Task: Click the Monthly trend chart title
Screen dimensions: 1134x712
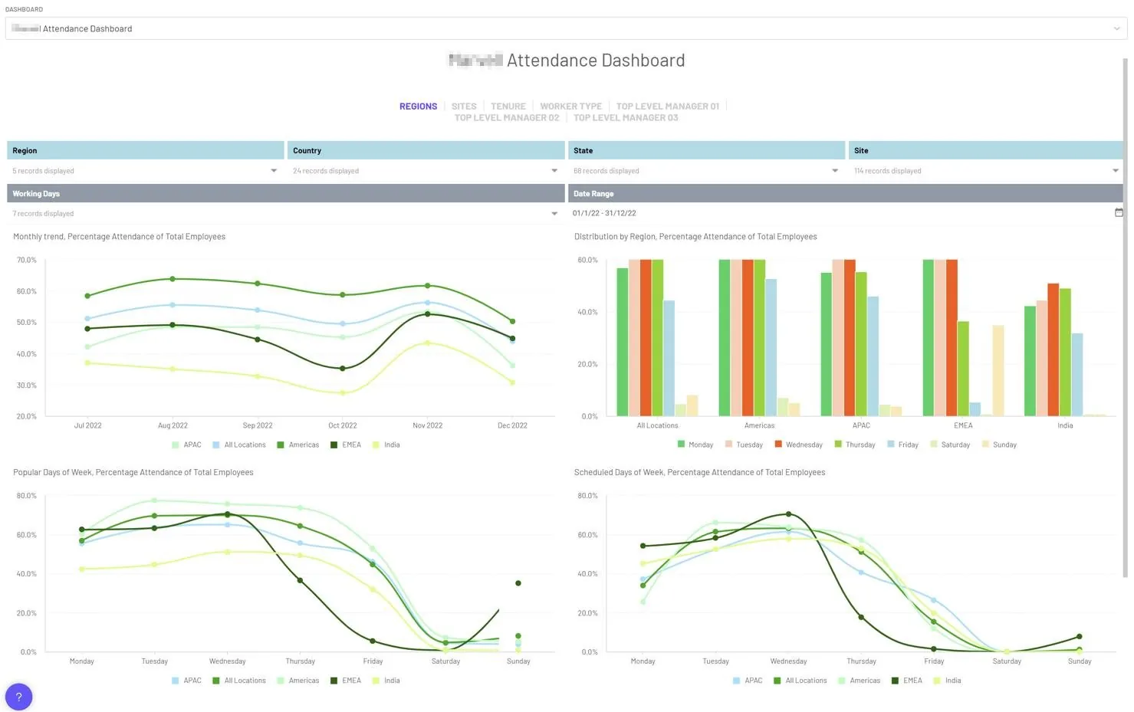Action: (119, 237)
